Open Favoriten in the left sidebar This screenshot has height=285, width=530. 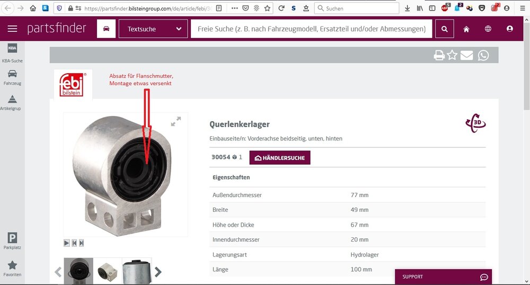click(x=12, y=269)
